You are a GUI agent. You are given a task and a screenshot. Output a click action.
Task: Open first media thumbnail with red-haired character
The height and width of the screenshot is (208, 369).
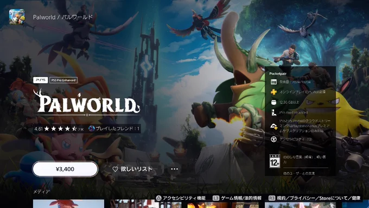68,204
